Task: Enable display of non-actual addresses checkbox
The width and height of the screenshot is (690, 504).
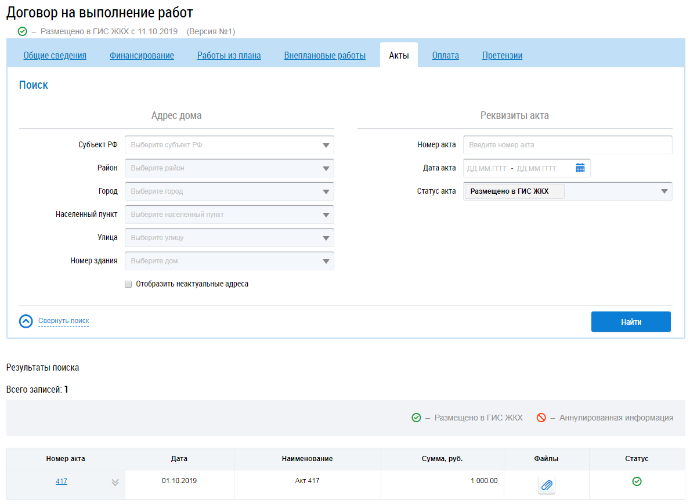Action: pyautogui.click(x=128, y=284)
